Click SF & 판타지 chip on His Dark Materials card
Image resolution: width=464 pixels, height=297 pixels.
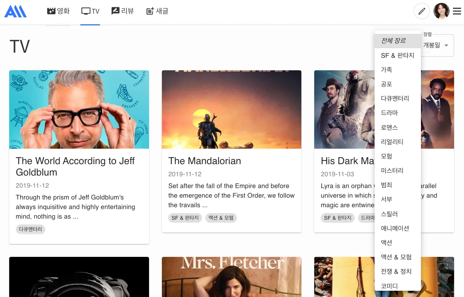pyautogui.click(x=338, y=218)
